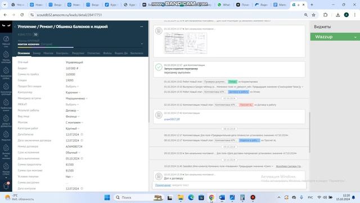The image size is (360, 203).
Task: Open the calendar icon for ДатаЗаписи
Action: pyautogui.click(x=82, y=134)
